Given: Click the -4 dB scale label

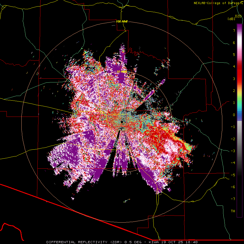Looking at the screenshot, I should click(x=233, y=163).
